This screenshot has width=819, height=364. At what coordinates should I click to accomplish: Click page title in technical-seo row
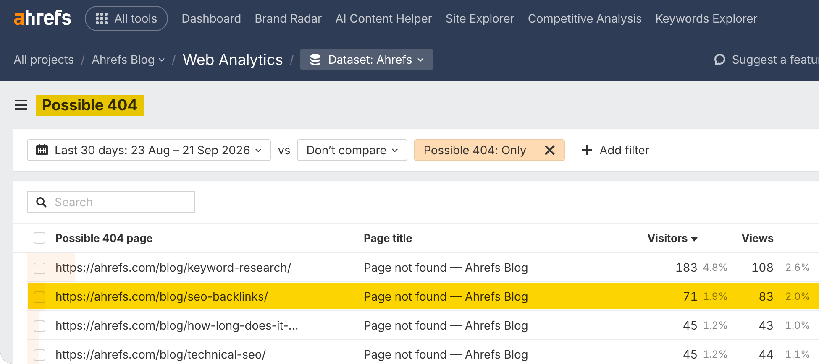coord(446,354)
